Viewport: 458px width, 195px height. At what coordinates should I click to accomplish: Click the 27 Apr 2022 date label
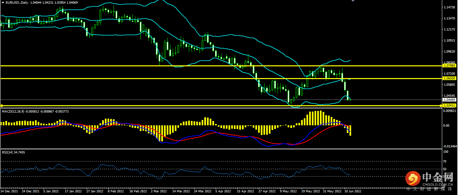click(x=266, y=192)
